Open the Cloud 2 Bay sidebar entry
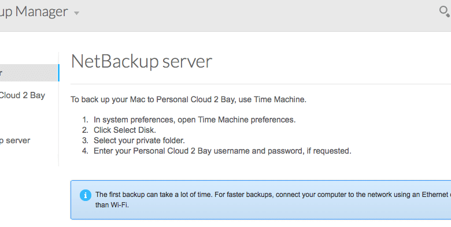 point(23,95)
